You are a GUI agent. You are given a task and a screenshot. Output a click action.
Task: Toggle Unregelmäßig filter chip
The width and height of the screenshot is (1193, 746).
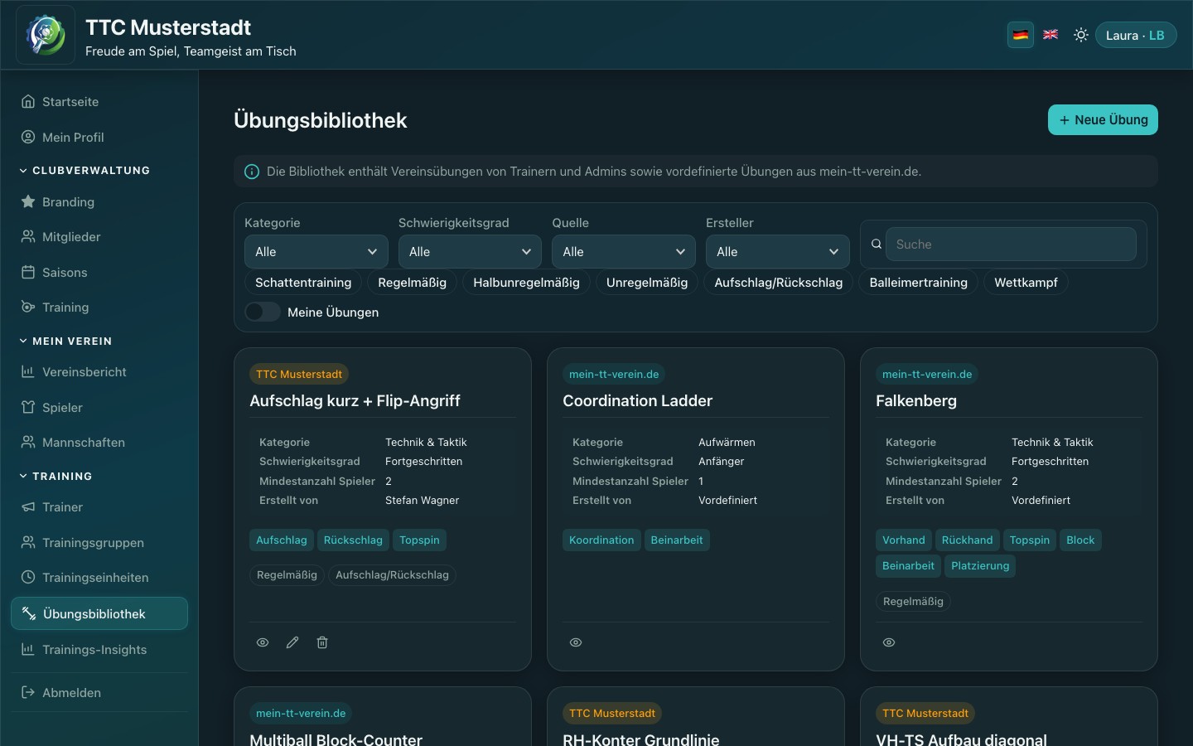(x=647, y=283)
